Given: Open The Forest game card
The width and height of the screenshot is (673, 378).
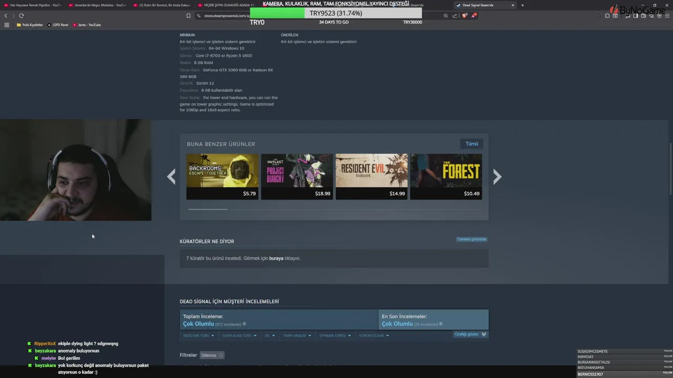Looking at the screenshot, I should [446, 176].
